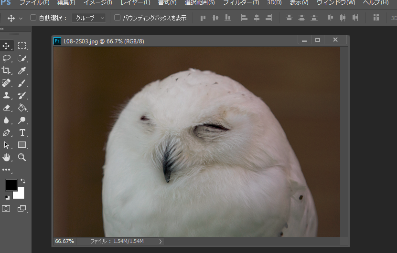Click the black foreground color swatch
This screenshot has height=253, width=397.
[x=11, y=185]
